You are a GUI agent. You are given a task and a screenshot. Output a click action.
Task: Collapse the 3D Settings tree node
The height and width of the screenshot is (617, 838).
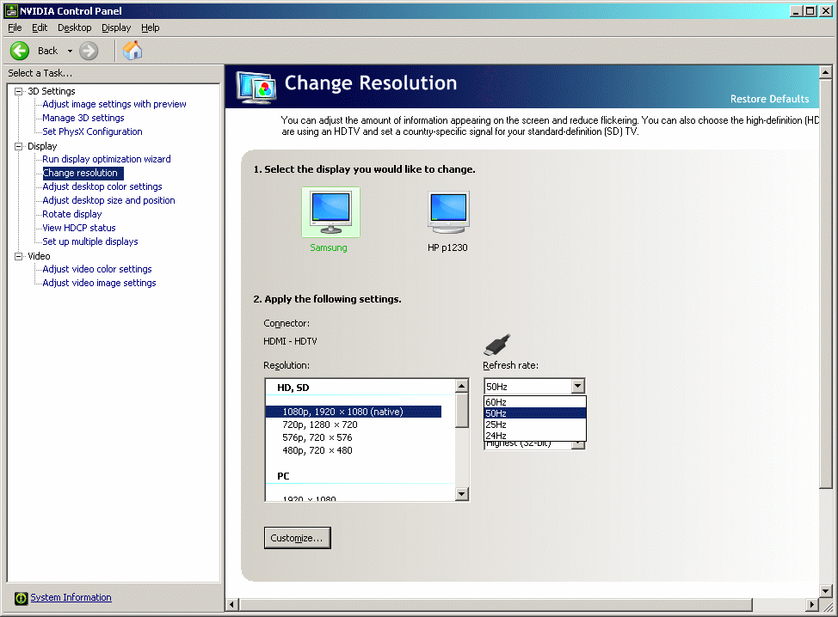coord(19,91)
